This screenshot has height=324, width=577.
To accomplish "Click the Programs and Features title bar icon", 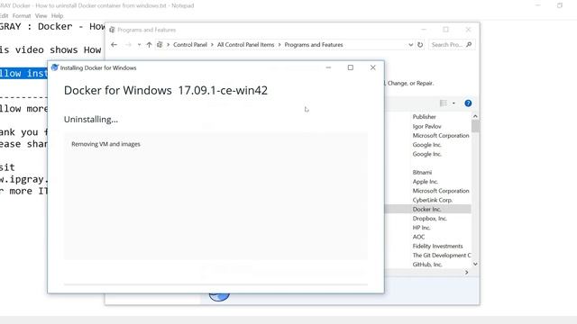I will tap(112, 30).
